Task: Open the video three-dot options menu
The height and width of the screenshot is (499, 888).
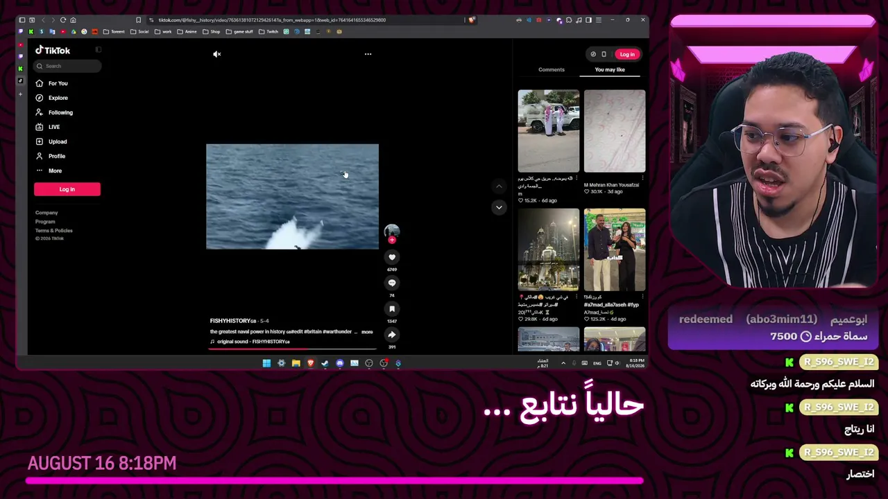Action: 368,54
